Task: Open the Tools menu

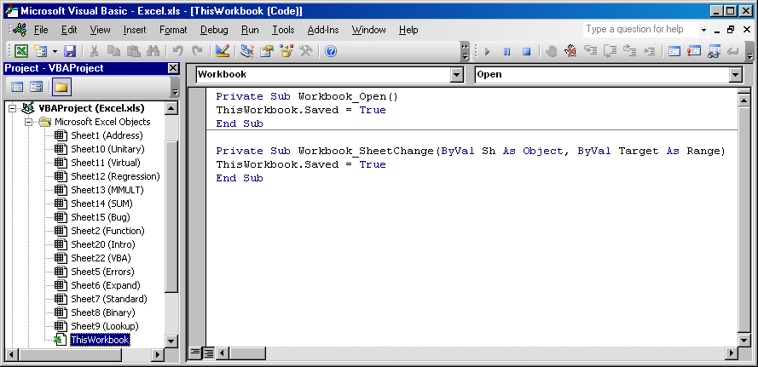Action: (283, 30)
